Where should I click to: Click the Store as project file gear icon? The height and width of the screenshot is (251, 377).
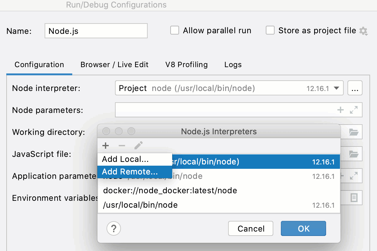pos(363,31)
